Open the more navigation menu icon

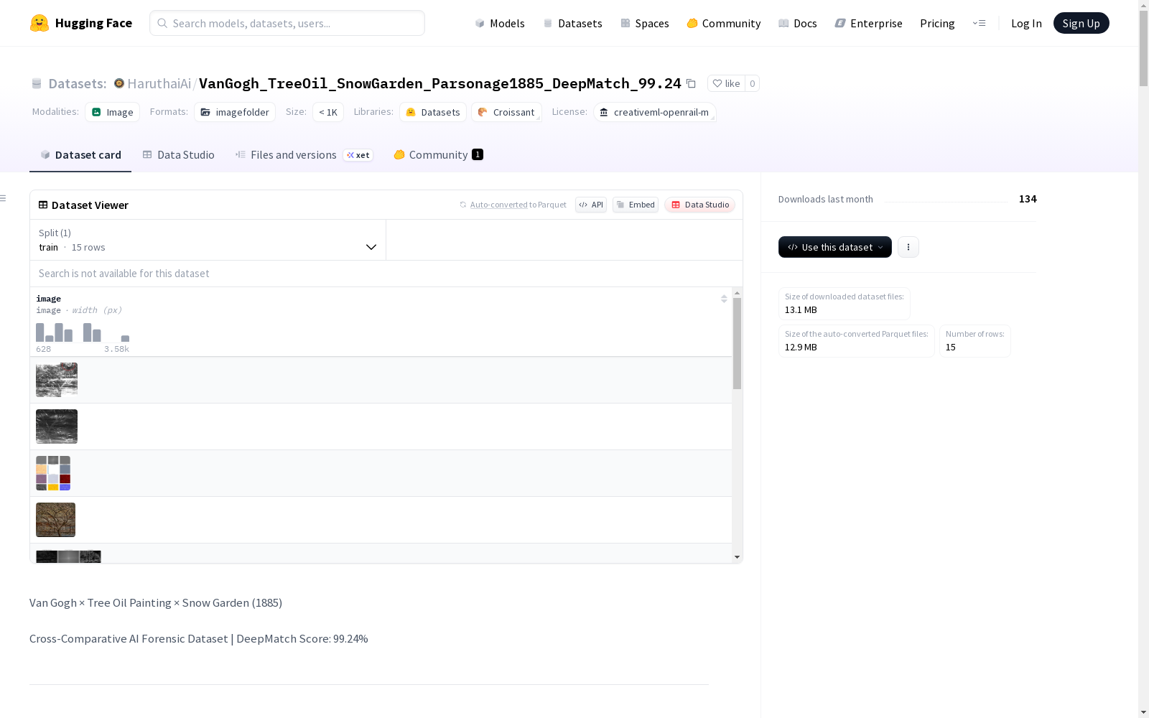979,23
